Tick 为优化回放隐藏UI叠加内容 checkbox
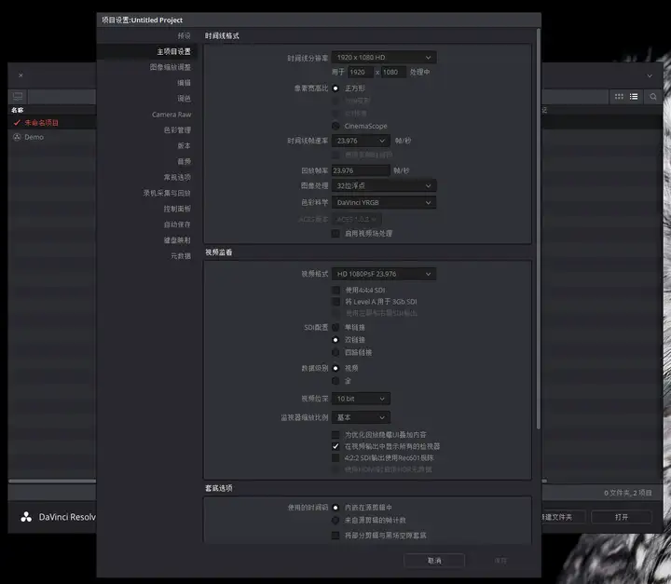This screenshot has height=584, width=671. click(335, 435)
